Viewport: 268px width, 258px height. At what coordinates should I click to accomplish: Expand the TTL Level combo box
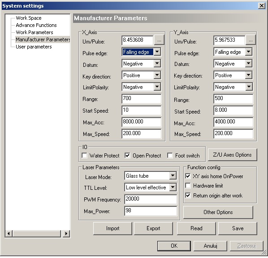pos(173,187)
